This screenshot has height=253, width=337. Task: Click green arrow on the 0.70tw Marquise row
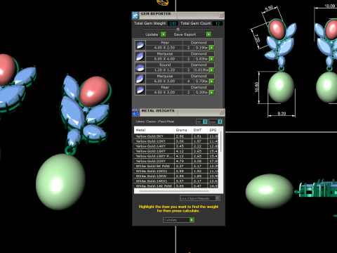point(211,82)
